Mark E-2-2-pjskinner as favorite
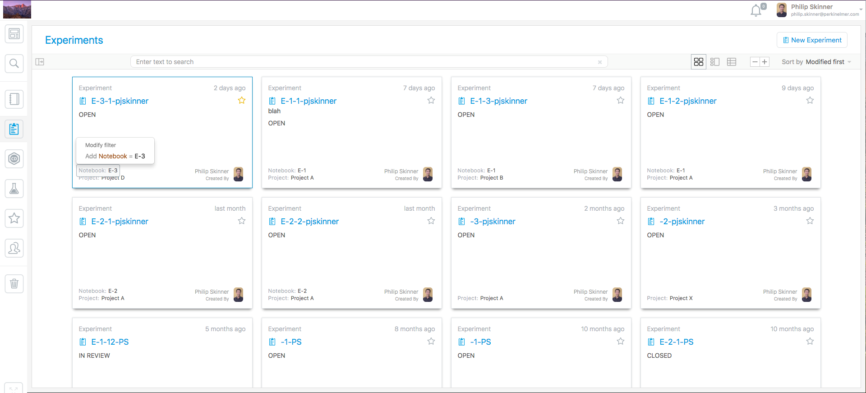The height and width of the screenshot is (393, 866). pos(431,221)
